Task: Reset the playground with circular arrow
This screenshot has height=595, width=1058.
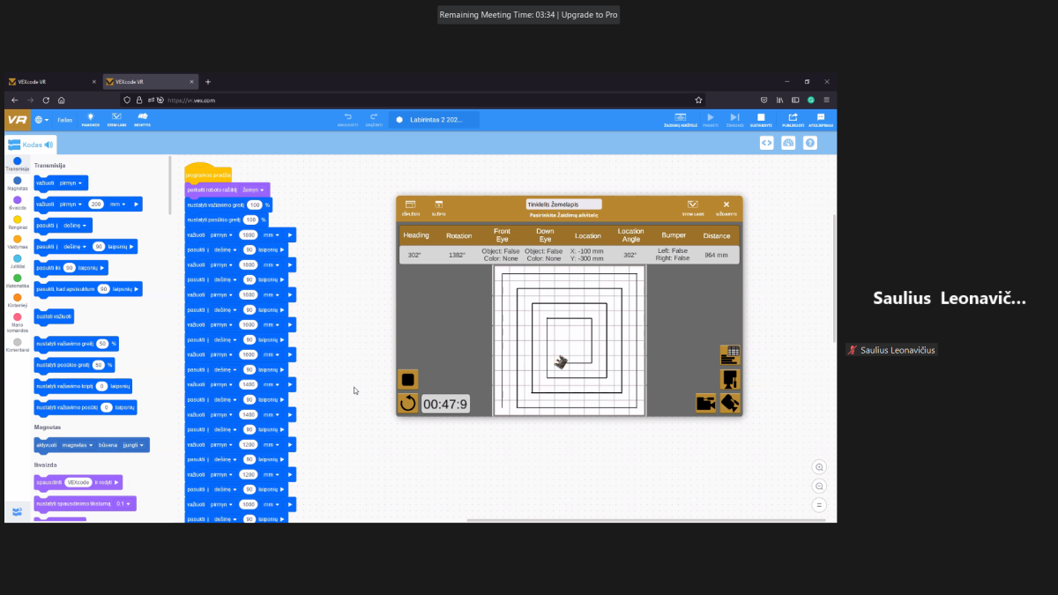Action: (407, 404)
